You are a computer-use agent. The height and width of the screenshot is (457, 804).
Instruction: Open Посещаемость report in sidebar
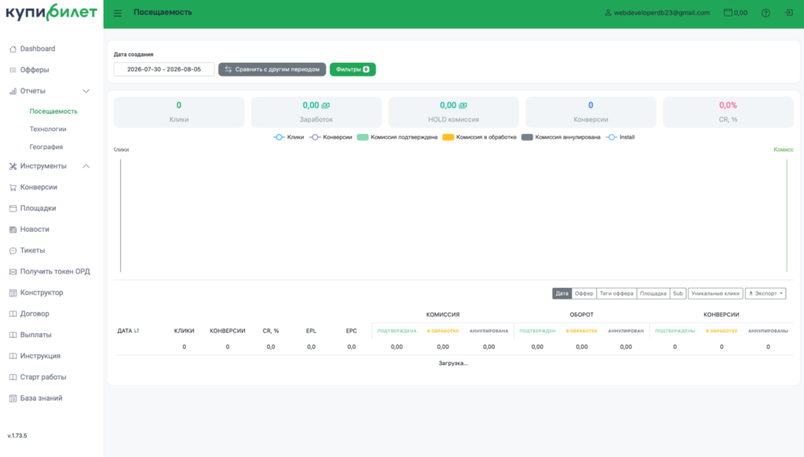coord(53,111)
